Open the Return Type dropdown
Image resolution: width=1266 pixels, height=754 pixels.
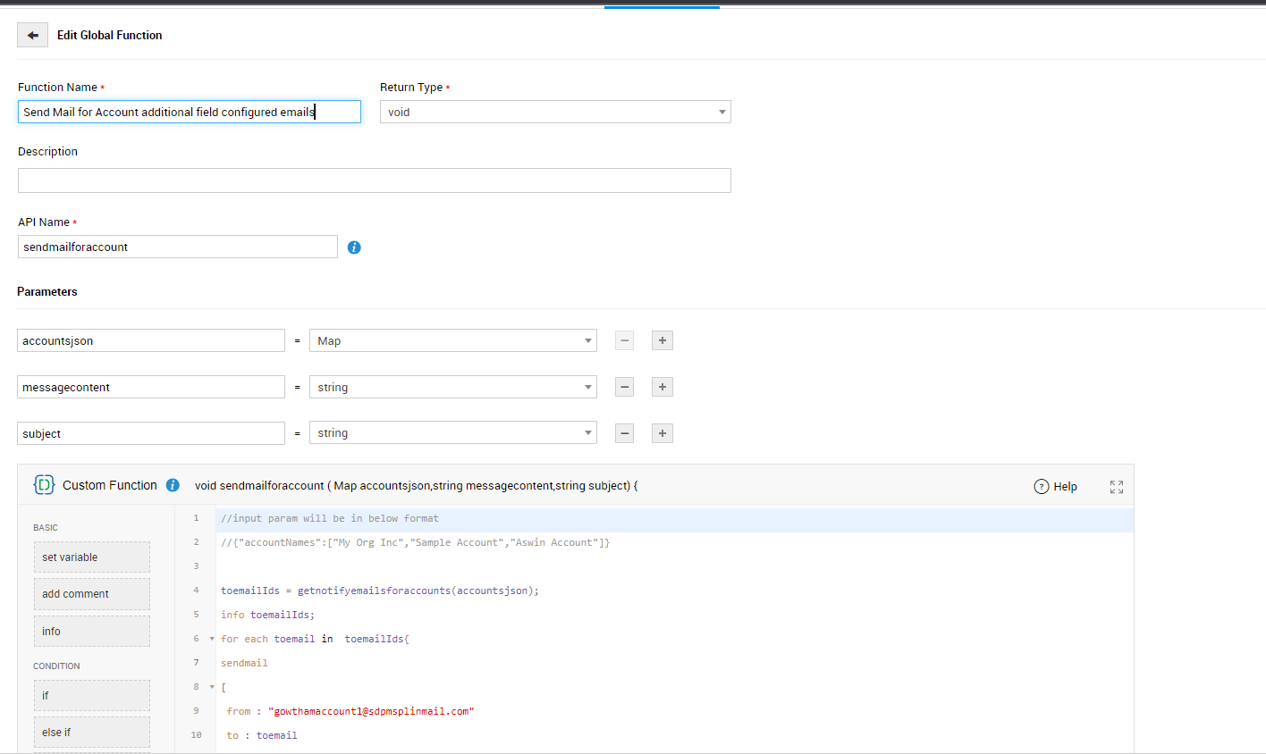pyautogui.click(x=554, y=112)
